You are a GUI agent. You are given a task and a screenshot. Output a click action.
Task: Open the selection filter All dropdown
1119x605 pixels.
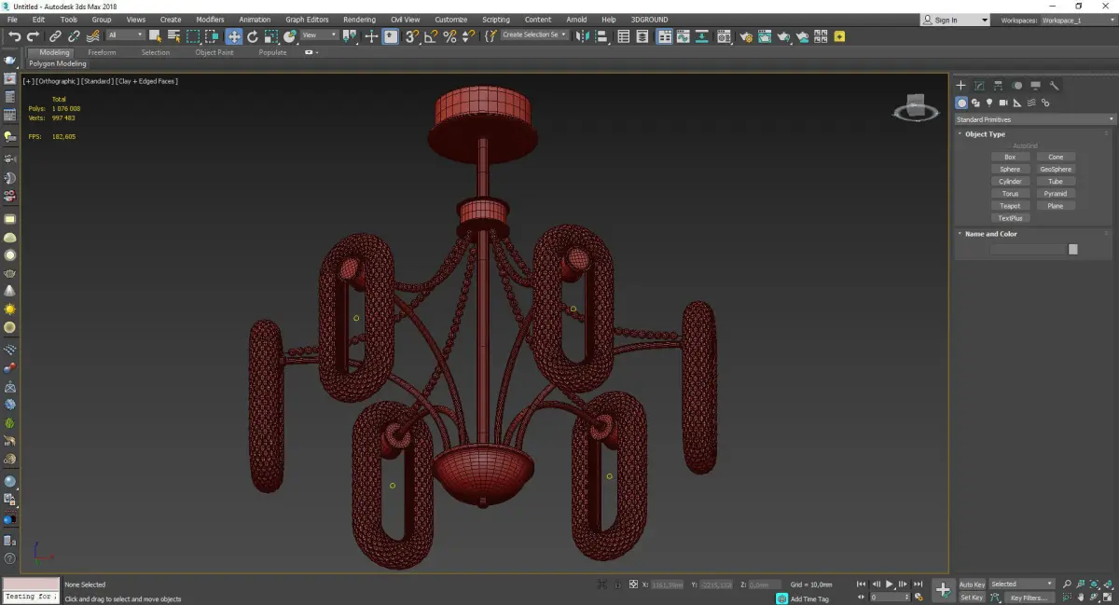point(125,35)
